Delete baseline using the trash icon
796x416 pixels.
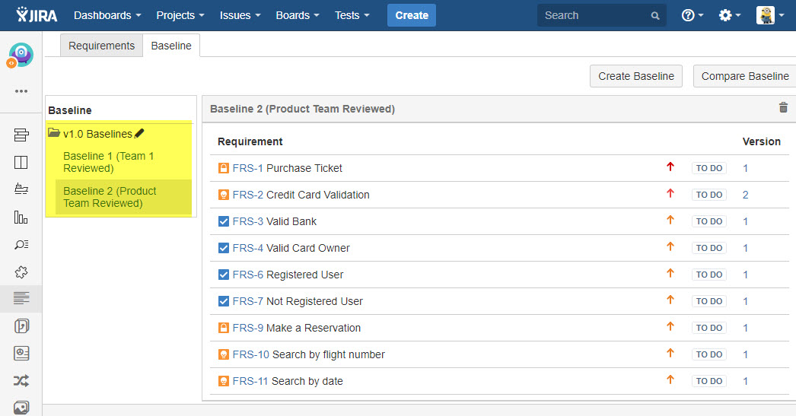point(783,108)
